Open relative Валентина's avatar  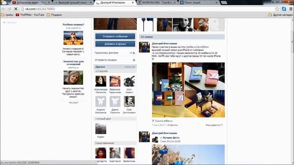tap(129, 153)
